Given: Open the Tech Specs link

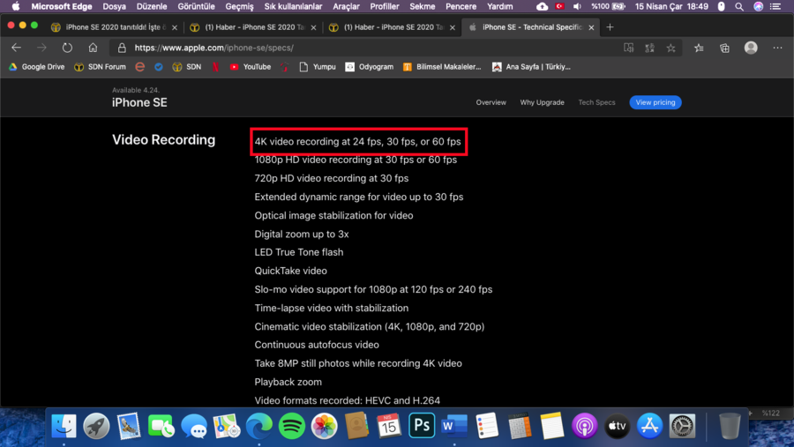Looking at the screenshot, I should tap(596, 102).
